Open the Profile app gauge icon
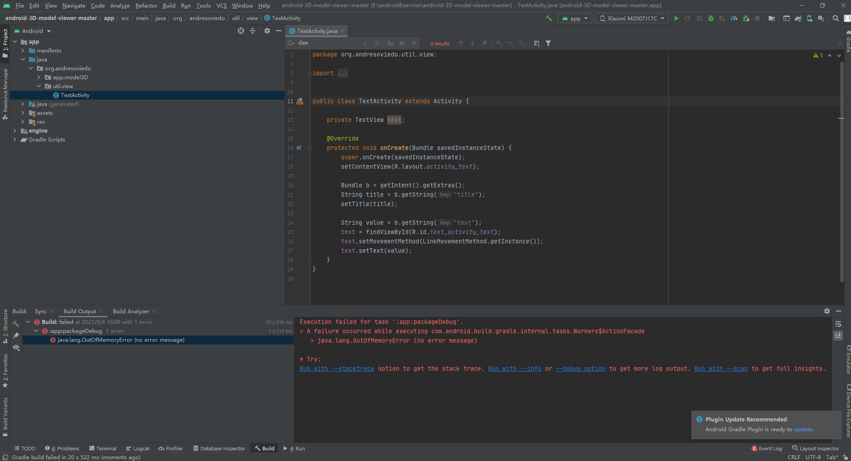 point(734,18)
